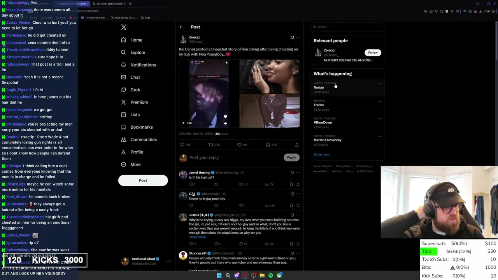Viewport: 498px width, 280px height.
Task: Open Zenxzz avatar on the main post
Action: (183, 39)
